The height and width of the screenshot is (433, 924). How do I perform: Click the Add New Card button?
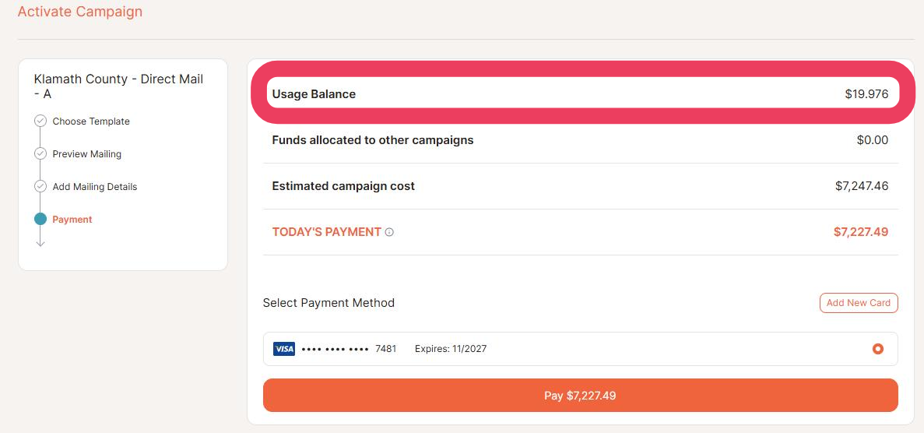click(x=859, y=303)
